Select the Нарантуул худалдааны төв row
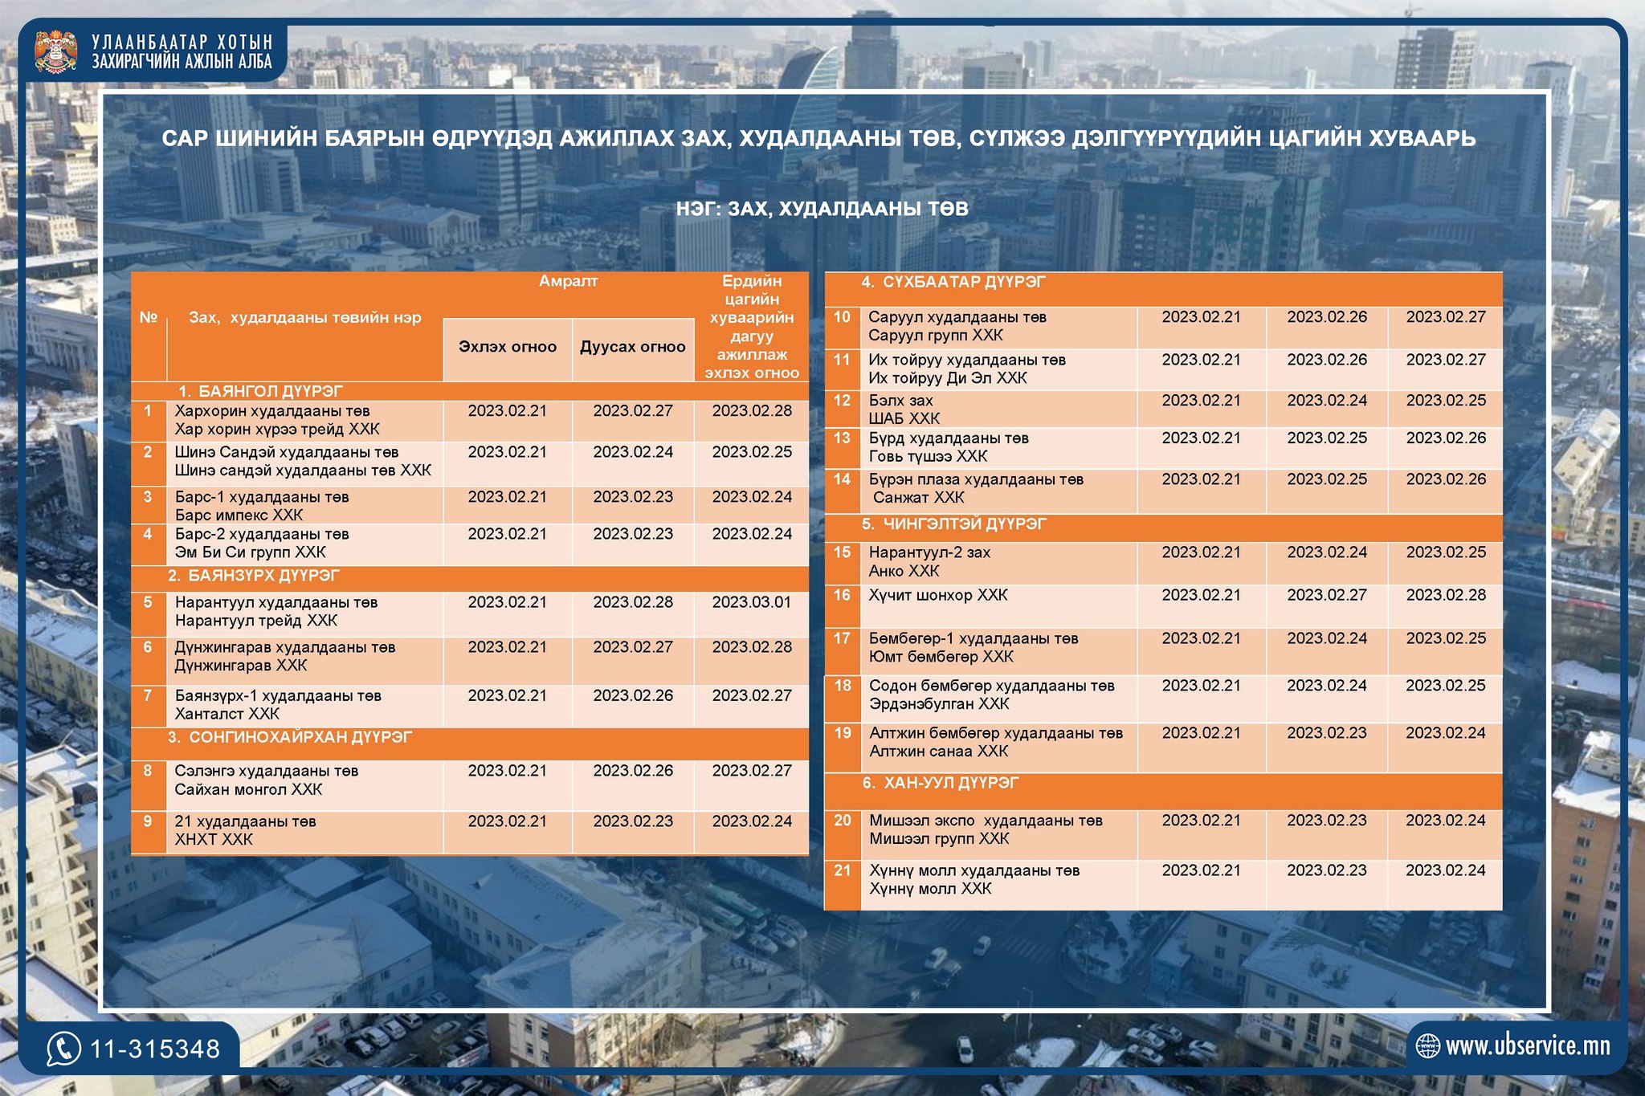 pos(276,611)
